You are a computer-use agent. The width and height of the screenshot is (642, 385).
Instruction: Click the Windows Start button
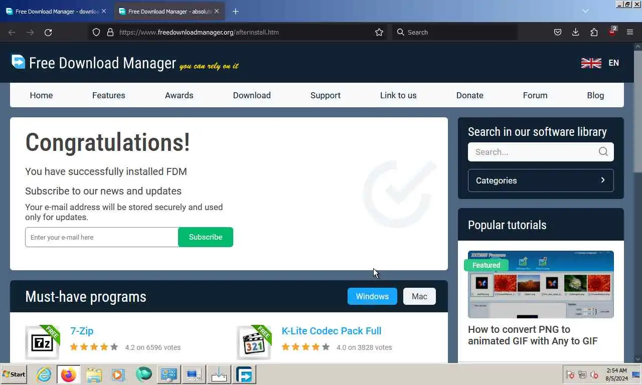point(14,374)
